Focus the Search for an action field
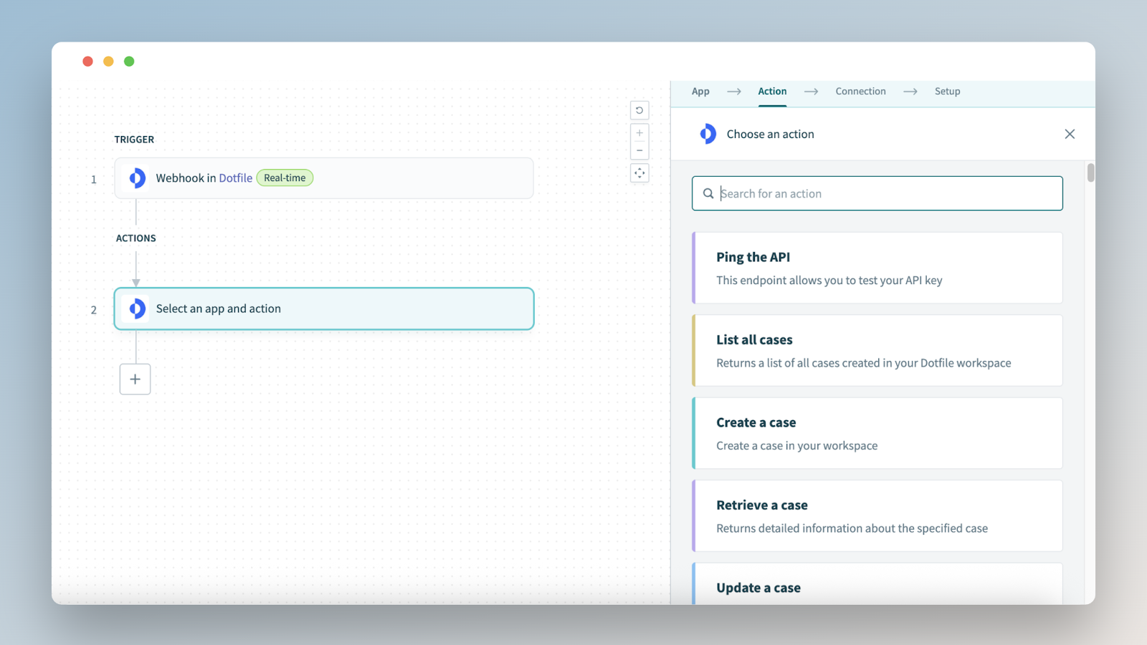This screenshot has height=645, width=1147. (x=877, y=193)
